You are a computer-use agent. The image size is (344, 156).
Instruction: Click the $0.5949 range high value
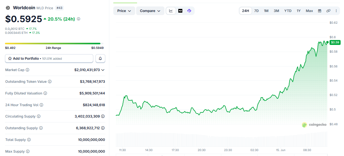(97, 48)
